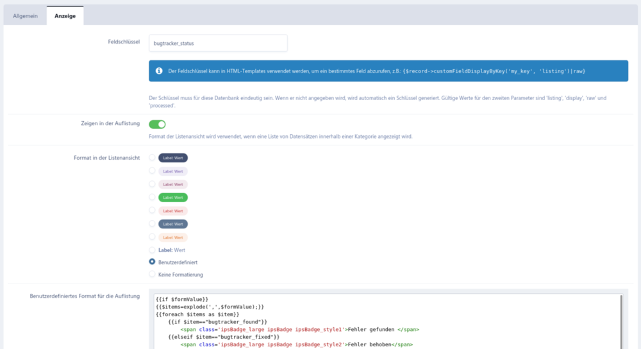Click the info icon in the blue notice
Viewport: 641px width, 349px height.
159,71
